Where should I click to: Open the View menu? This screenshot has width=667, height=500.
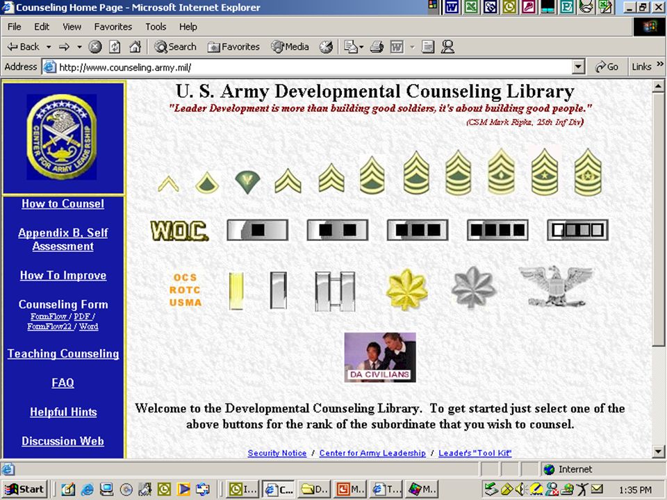pos(72,27)
